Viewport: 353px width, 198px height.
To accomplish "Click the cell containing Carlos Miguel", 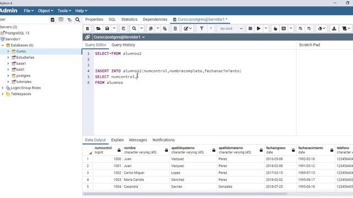I will tap(146, 173).
